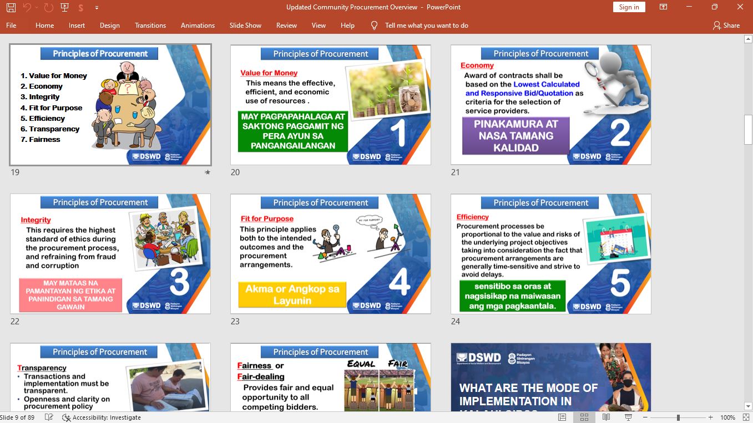Click the vertical scrollbar down arrow
The image size is (753, 423).
pyautogui.click(x=748, y=407)
